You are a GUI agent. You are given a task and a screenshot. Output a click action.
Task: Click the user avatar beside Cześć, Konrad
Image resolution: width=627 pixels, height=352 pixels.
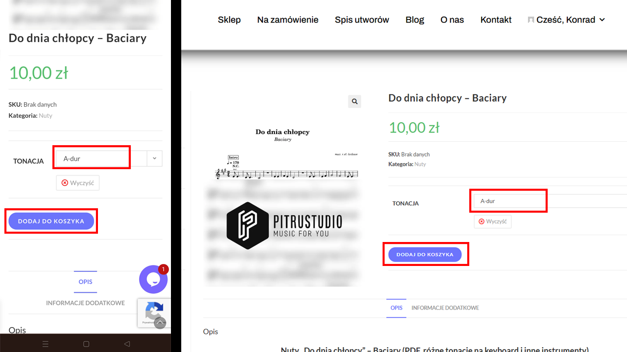[531, 20]
